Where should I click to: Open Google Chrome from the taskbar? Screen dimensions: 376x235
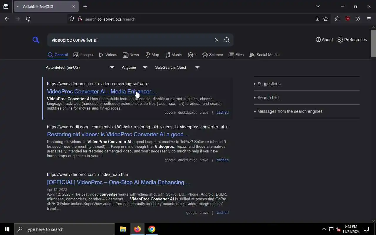pyautogui.click(x=152, y=229)
